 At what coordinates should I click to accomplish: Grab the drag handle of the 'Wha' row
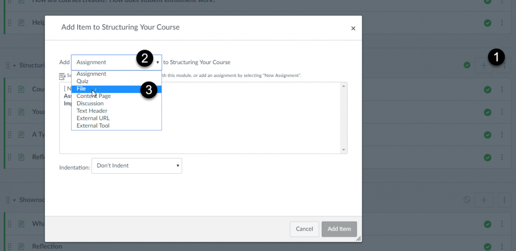coord(9,224)
